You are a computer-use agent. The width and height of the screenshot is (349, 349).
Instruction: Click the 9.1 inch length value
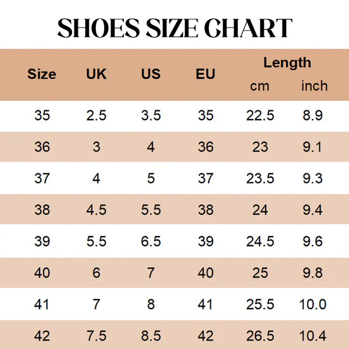312,147
